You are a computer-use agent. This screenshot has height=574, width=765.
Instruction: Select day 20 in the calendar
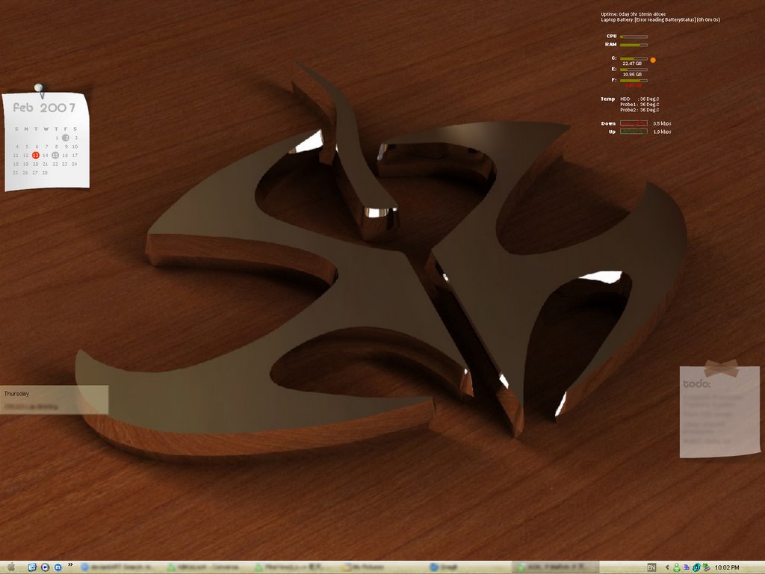pos(35,164)
